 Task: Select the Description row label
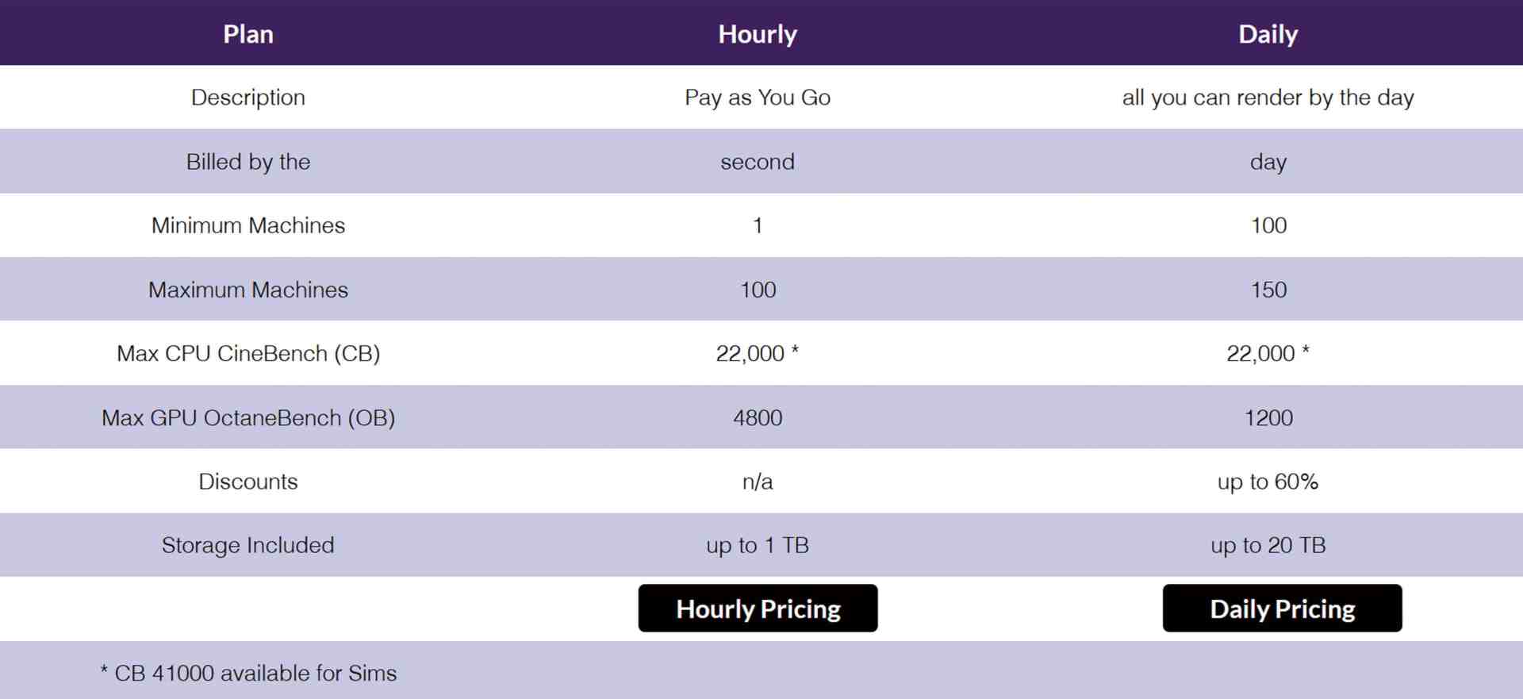(247, 97)
